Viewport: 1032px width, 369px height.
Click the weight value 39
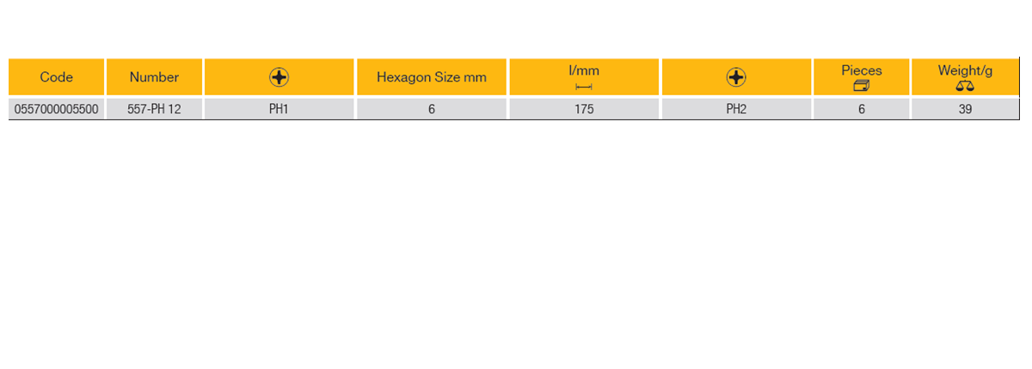[965, 110]
